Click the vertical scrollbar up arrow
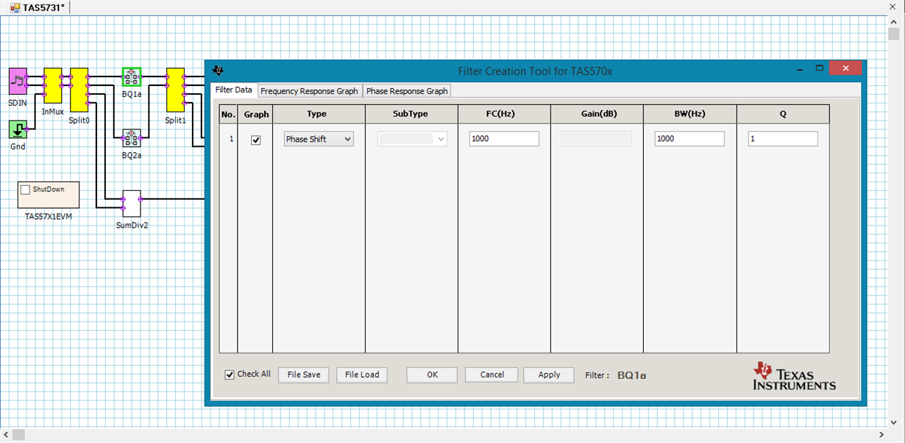This screenshot has height=443, width=905. point(893,21)
